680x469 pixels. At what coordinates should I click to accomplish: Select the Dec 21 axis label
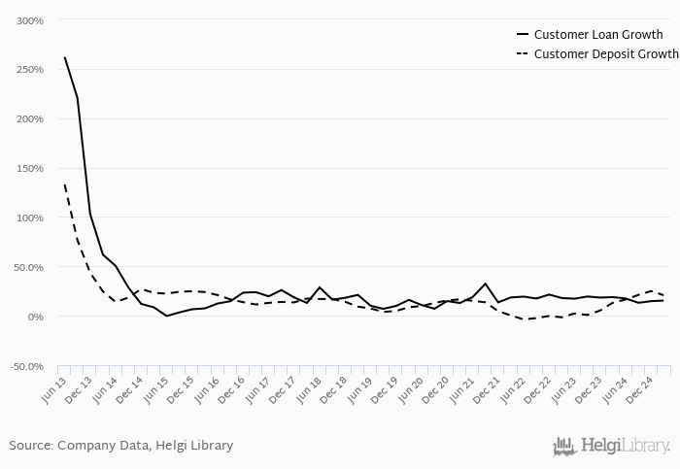[488, 390]
